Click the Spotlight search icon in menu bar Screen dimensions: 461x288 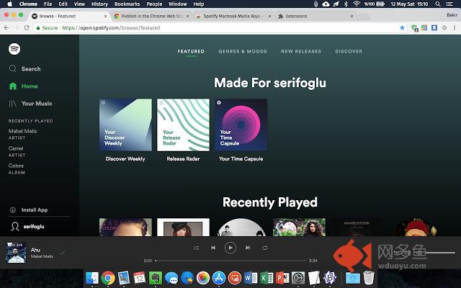438,4
